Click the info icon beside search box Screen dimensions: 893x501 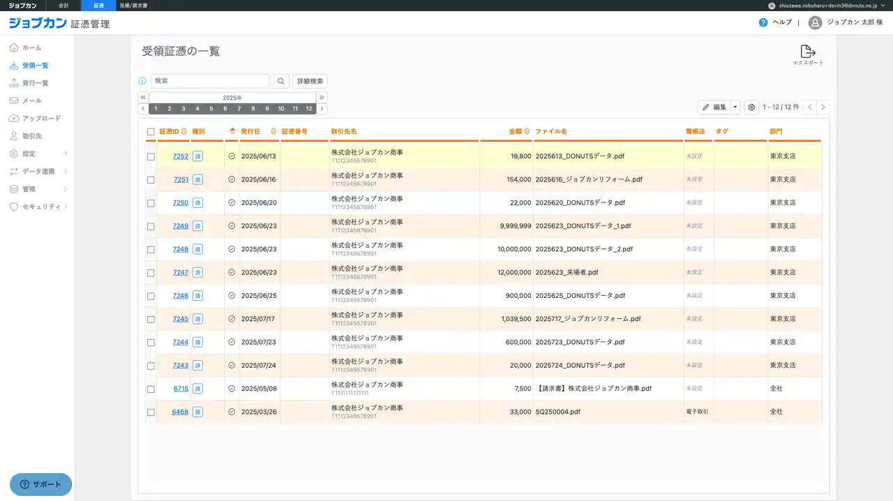pyautogui.click(x=143, y=82)
